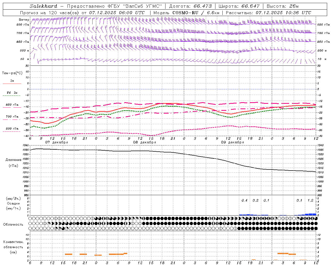This screenshot has width=331, height=265.
Task: Select the Широта: 66.647 header field
Action: tap(239, 6)
